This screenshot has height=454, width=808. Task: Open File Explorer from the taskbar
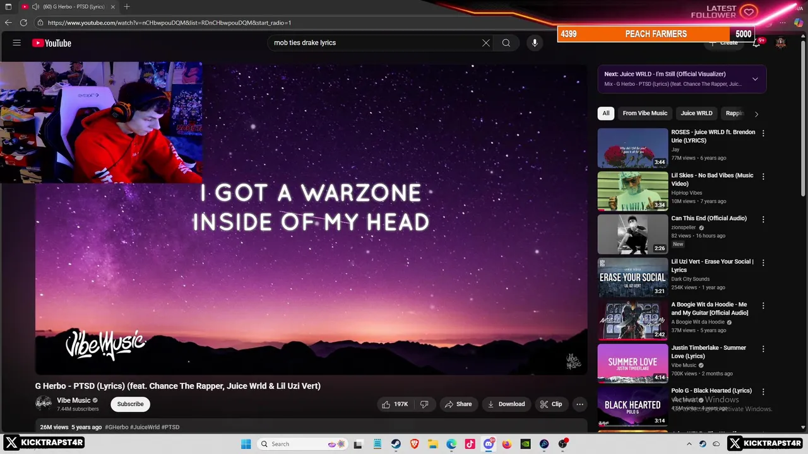click(x=433, y=444)
